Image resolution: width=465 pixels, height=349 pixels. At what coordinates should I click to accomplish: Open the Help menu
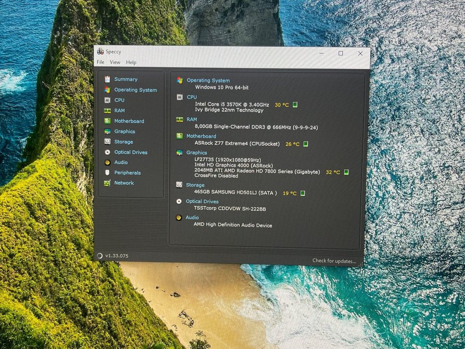pos(131,63)
